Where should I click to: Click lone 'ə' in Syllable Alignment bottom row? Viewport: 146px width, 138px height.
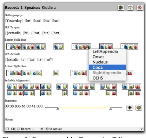coord(65,93)
